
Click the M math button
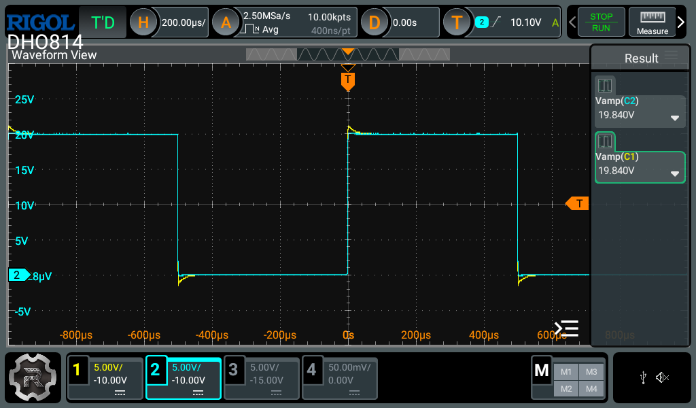tap(542, 371)
